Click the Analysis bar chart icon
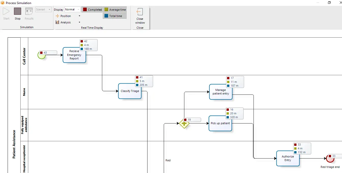 [57, 22]
